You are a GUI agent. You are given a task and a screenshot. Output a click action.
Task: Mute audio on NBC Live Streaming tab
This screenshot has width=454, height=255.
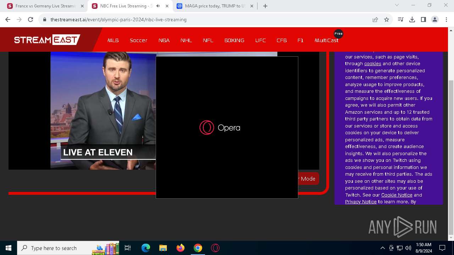coord(158,6)
